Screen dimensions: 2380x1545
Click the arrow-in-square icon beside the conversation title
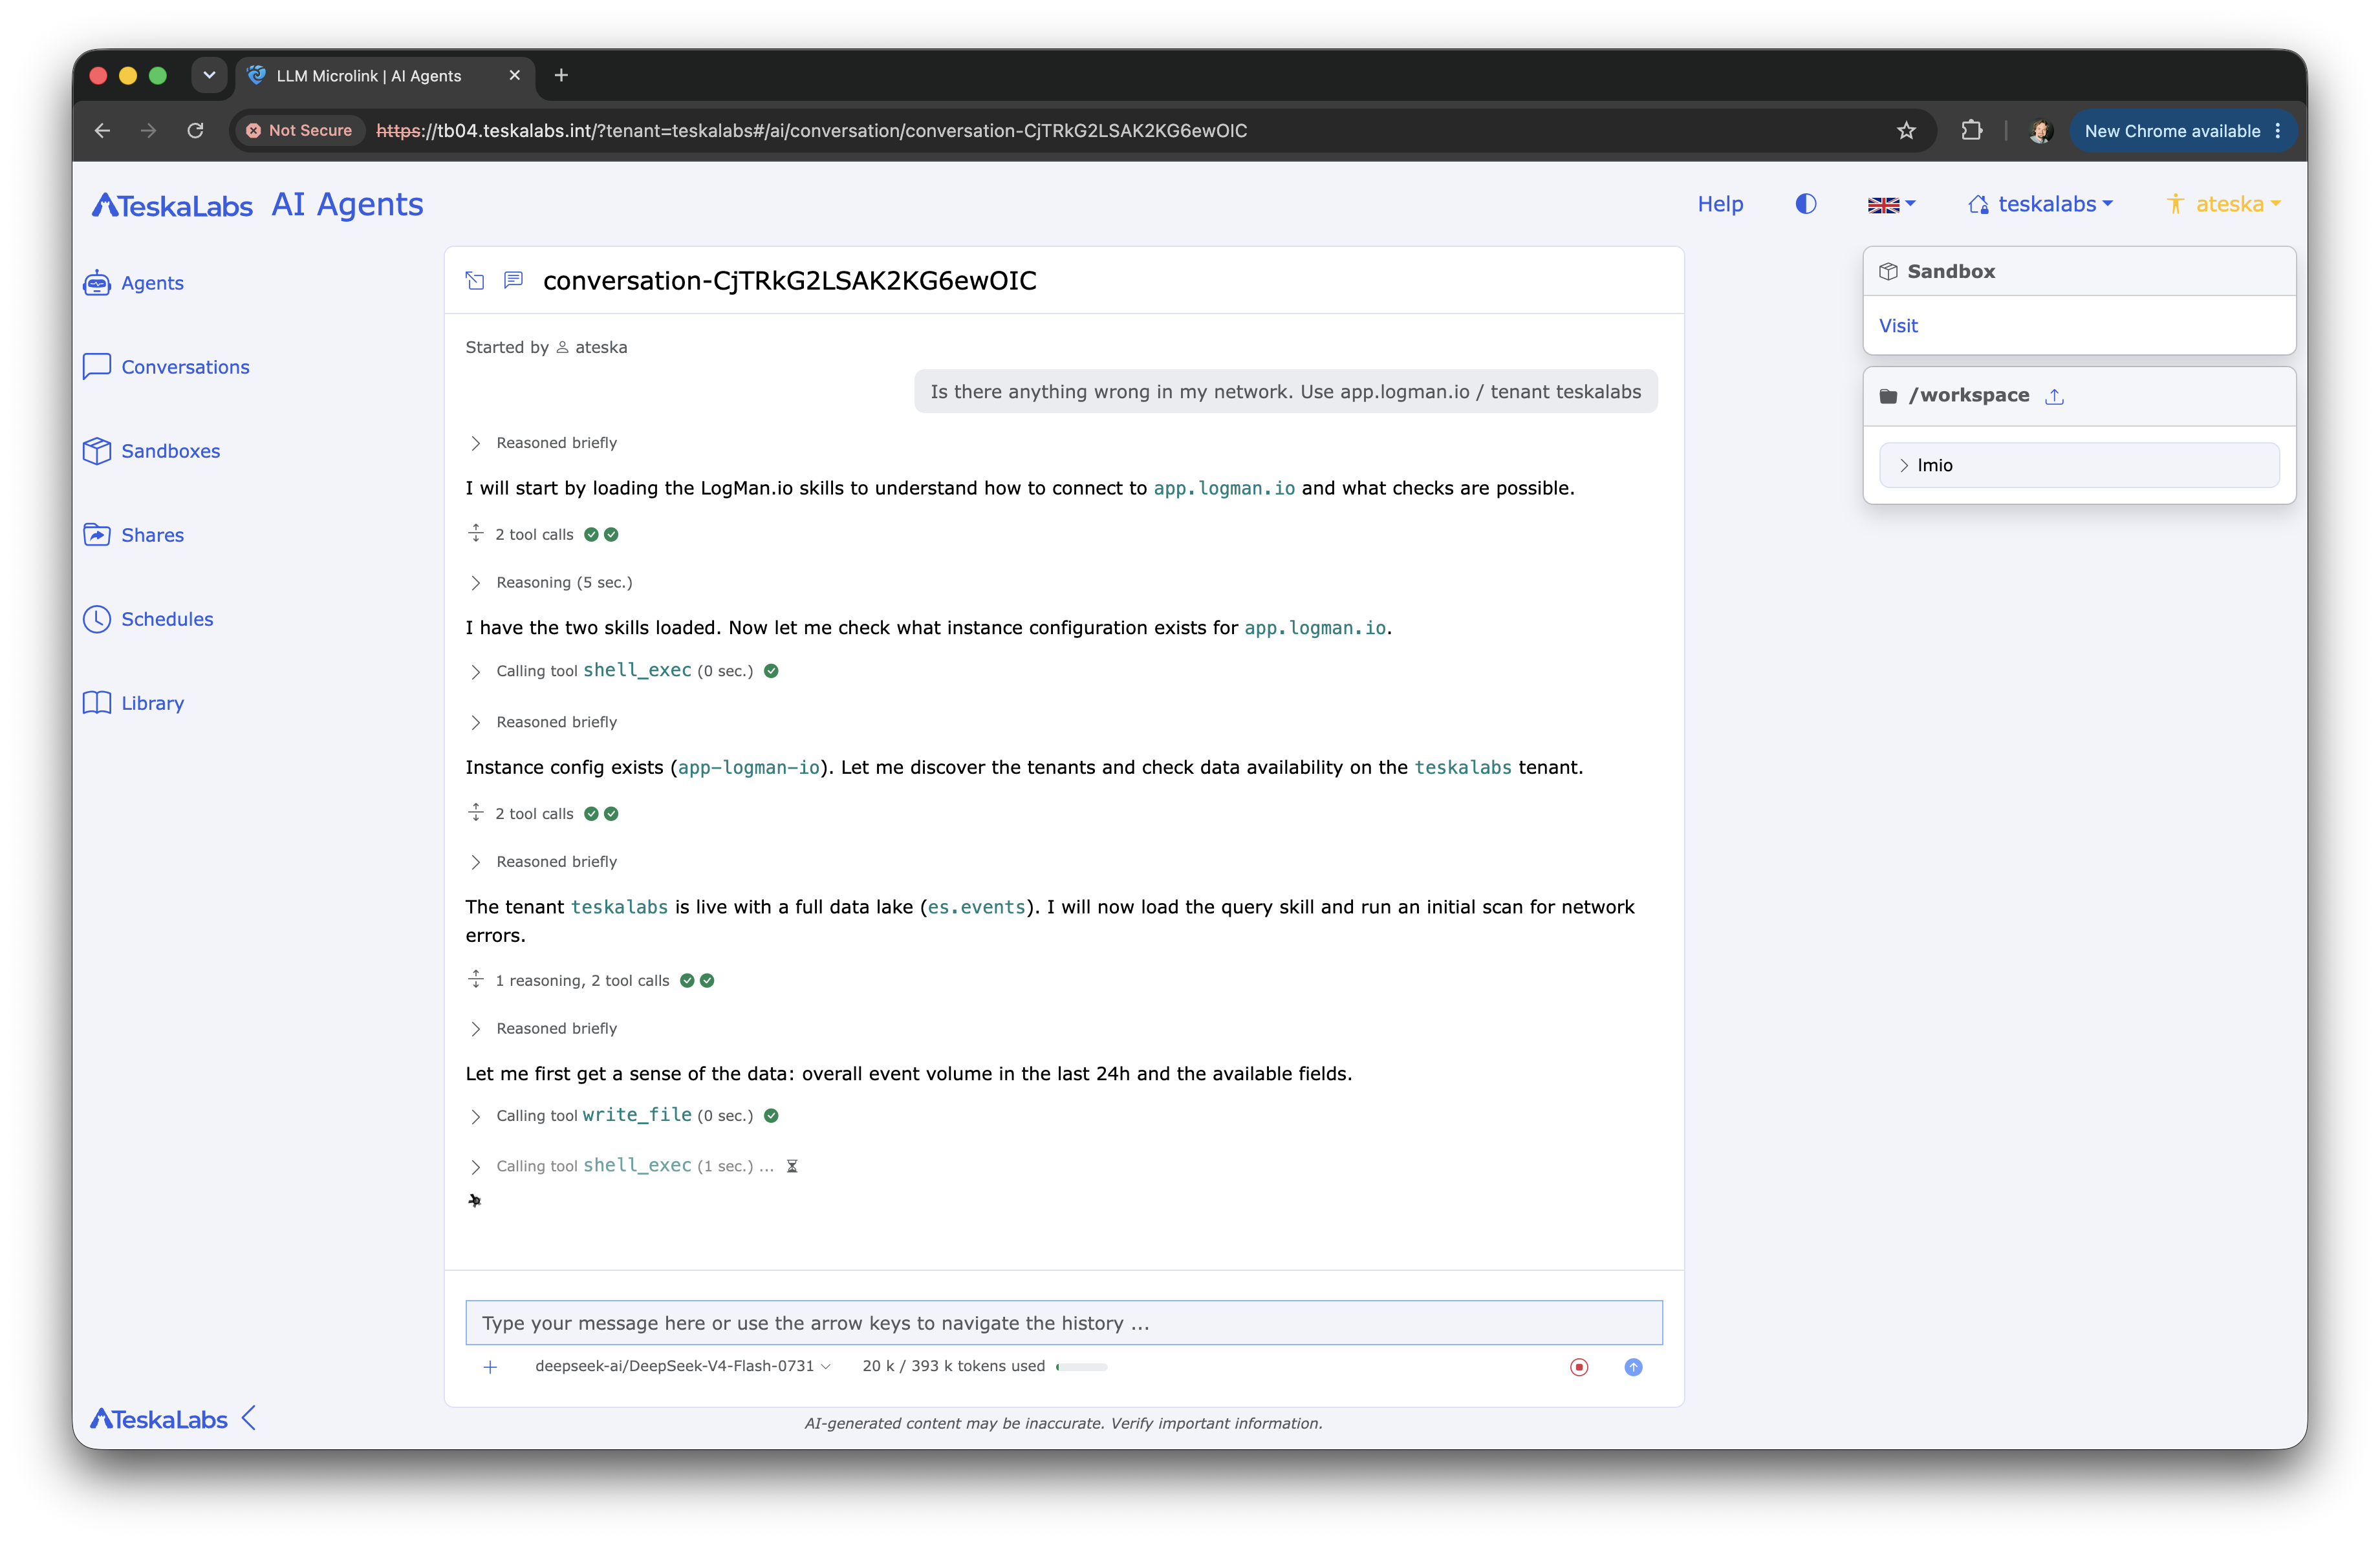click(475, 281)
